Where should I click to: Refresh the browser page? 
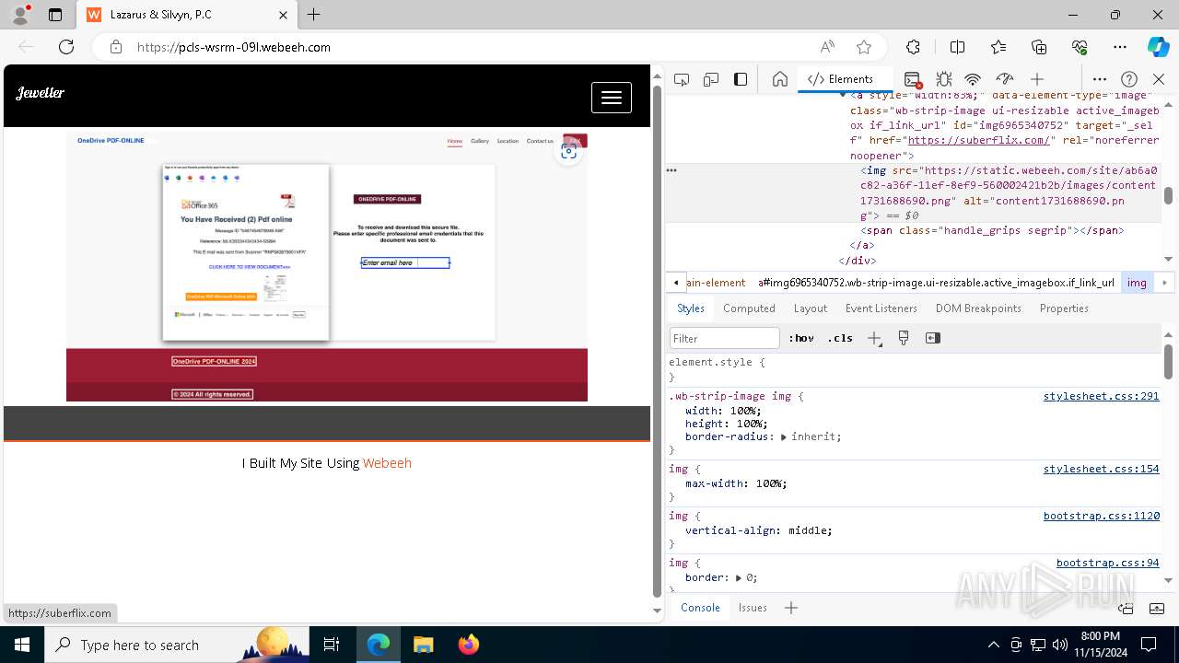(x=66, y=47)
